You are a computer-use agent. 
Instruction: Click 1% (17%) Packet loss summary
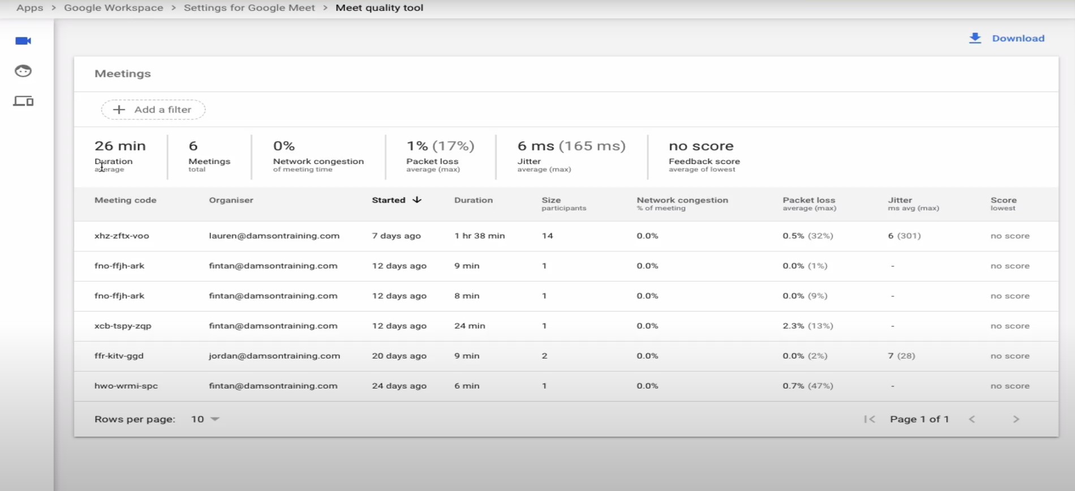tap(440, 156)
